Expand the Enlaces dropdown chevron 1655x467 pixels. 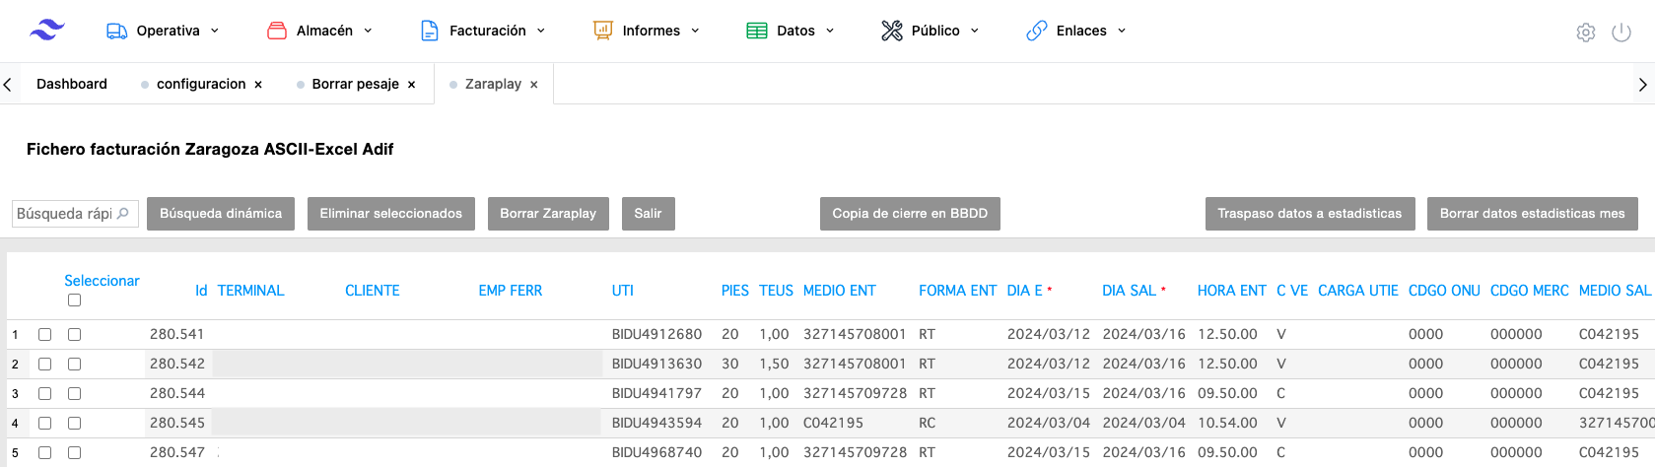pos(1122,31)
